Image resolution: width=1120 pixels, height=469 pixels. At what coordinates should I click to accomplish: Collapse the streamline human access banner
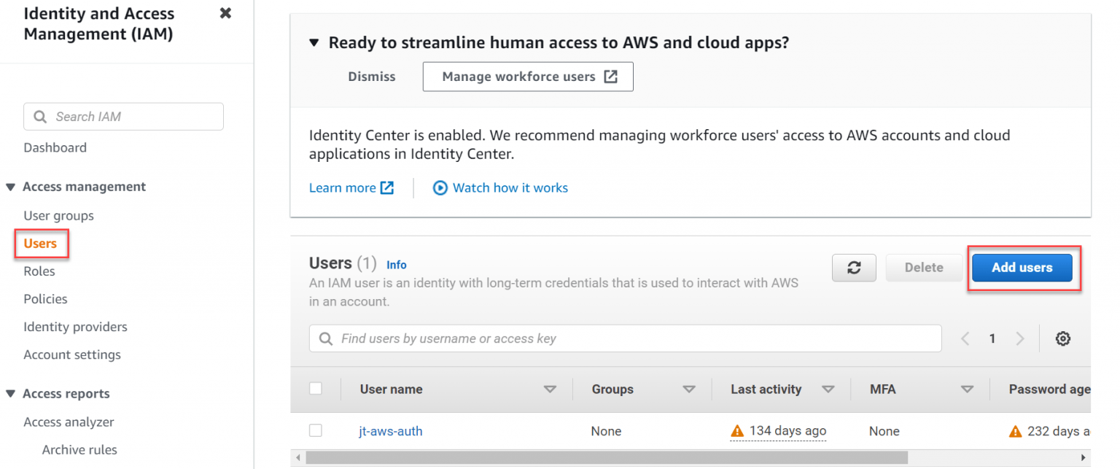point(314,42)
